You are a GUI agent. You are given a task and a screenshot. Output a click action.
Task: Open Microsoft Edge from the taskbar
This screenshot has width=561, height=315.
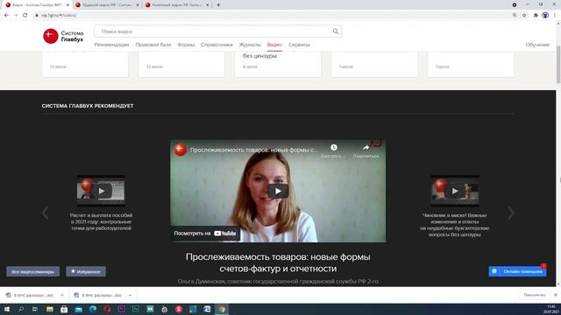93,309
